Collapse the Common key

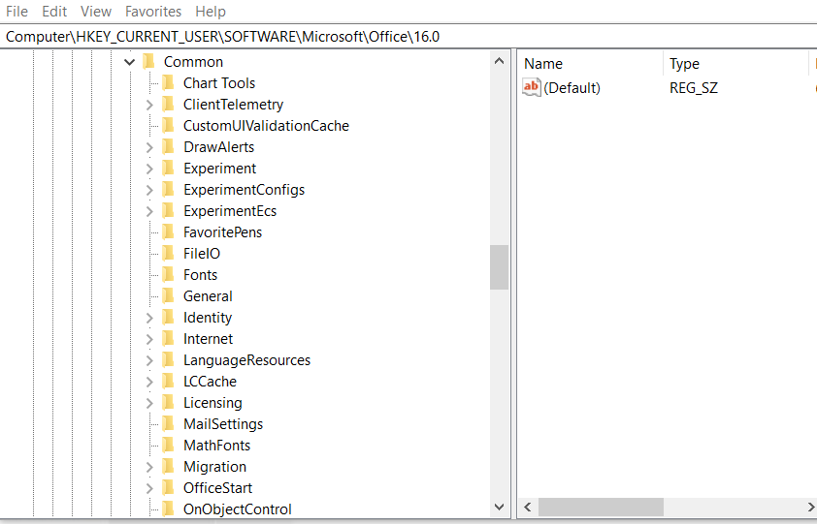pos(130,62)
